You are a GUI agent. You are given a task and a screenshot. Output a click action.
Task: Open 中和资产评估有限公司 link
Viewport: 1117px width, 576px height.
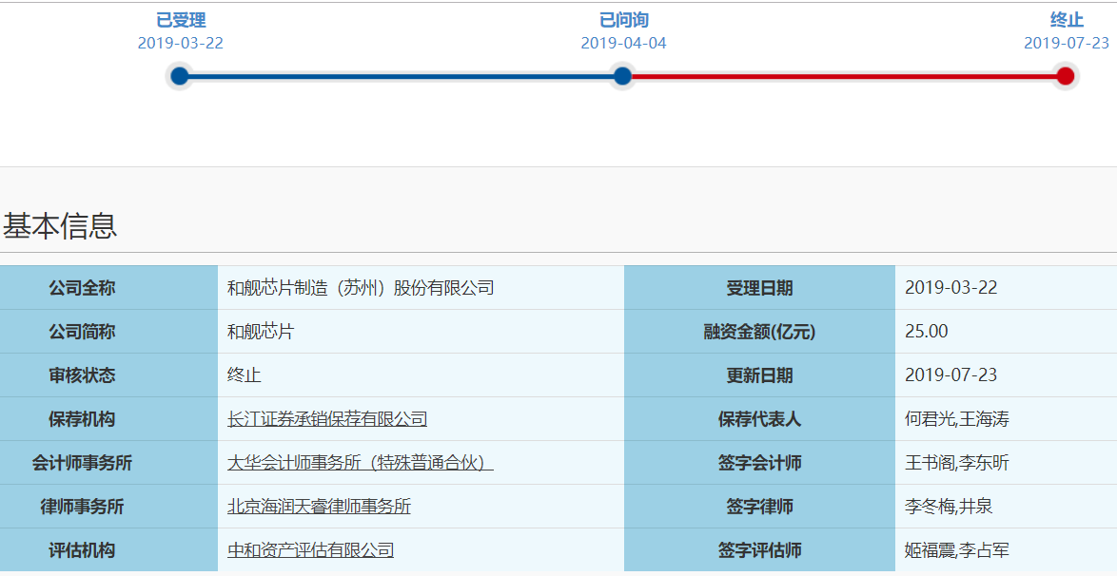310,549
